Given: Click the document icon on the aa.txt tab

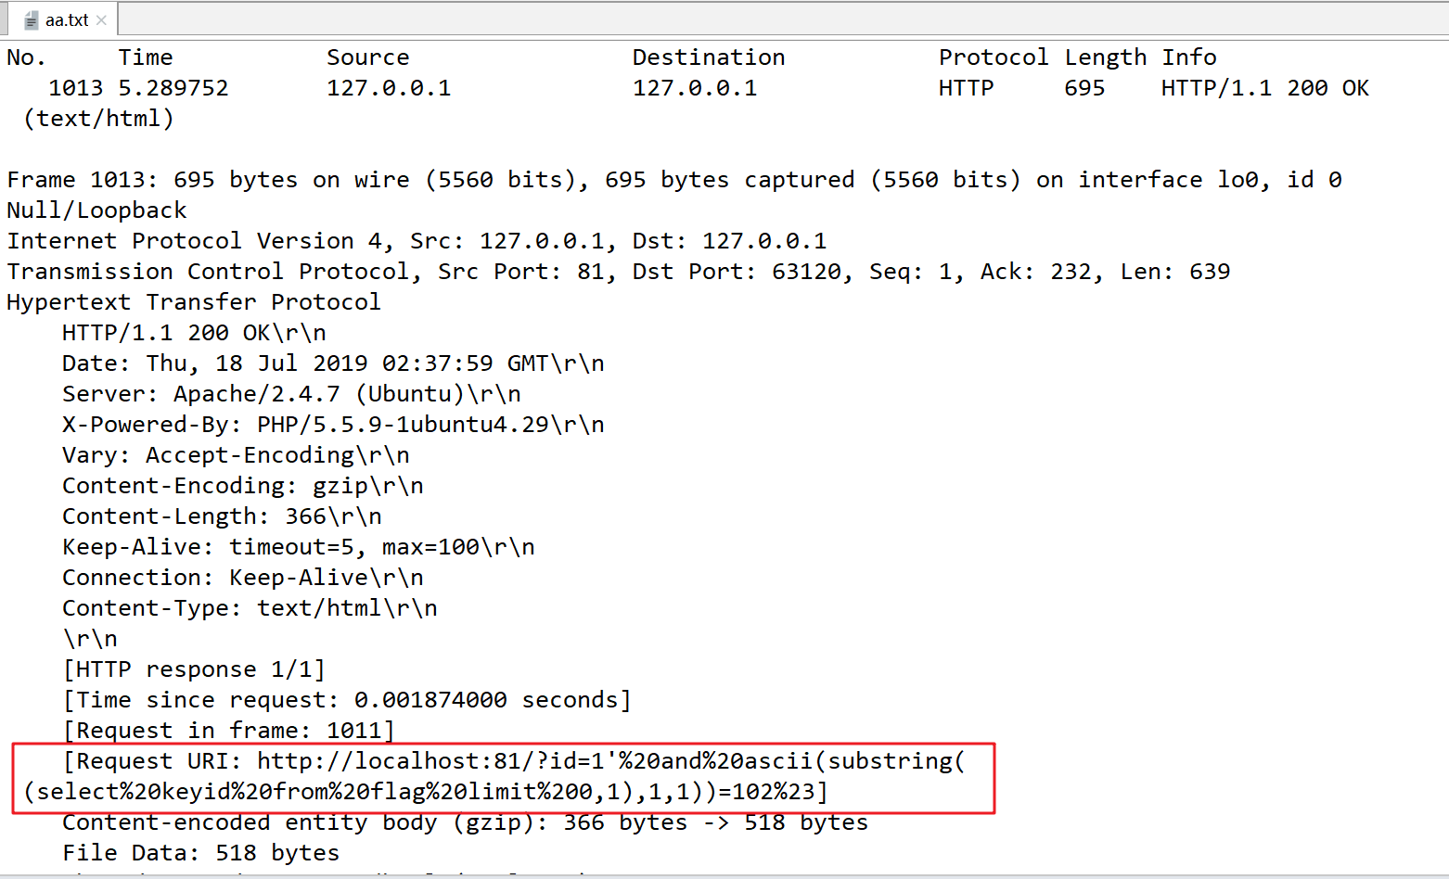Looking at the screenshot, I should pos(33,18).
